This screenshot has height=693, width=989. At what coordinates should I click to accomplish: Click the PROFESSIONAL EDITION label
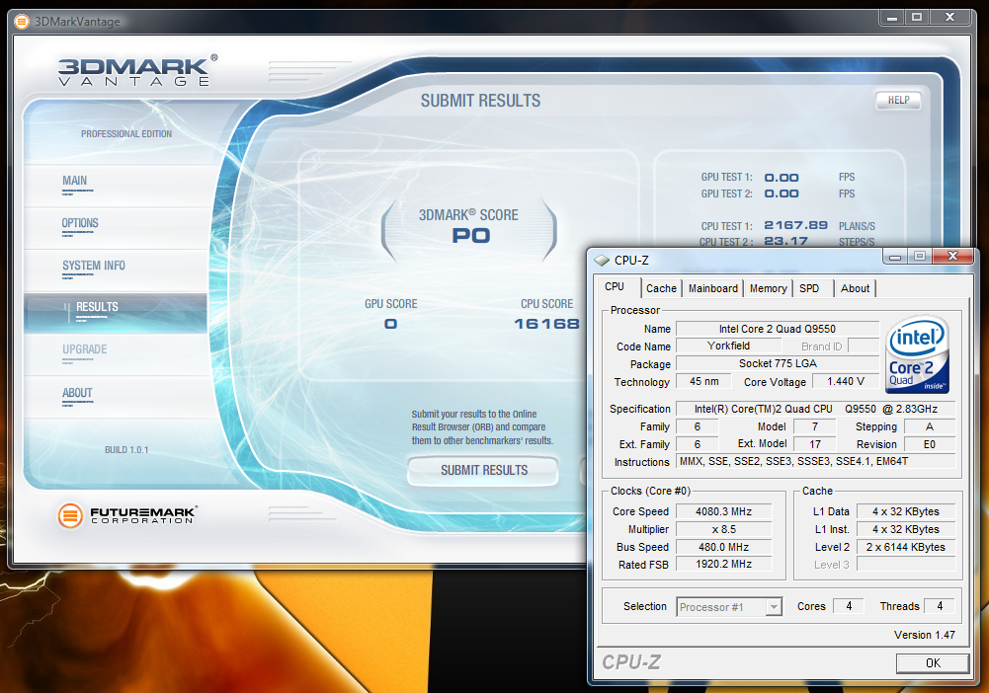pos(126,133)
